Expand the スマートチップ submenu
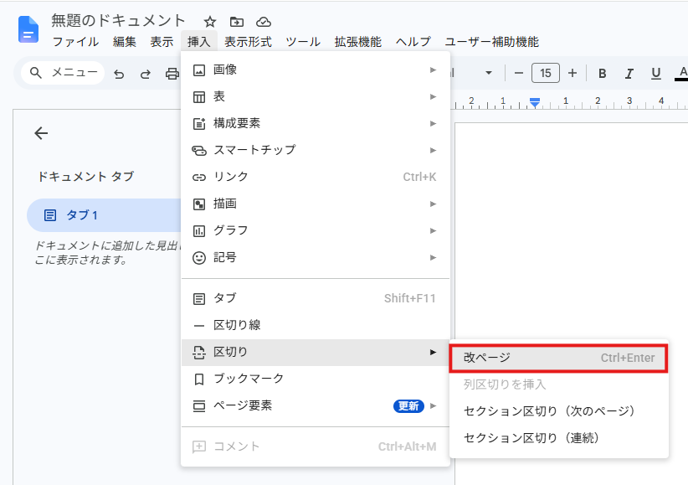Image resolution: width=688 pixels, height=485 pixels. coord(316,150)
